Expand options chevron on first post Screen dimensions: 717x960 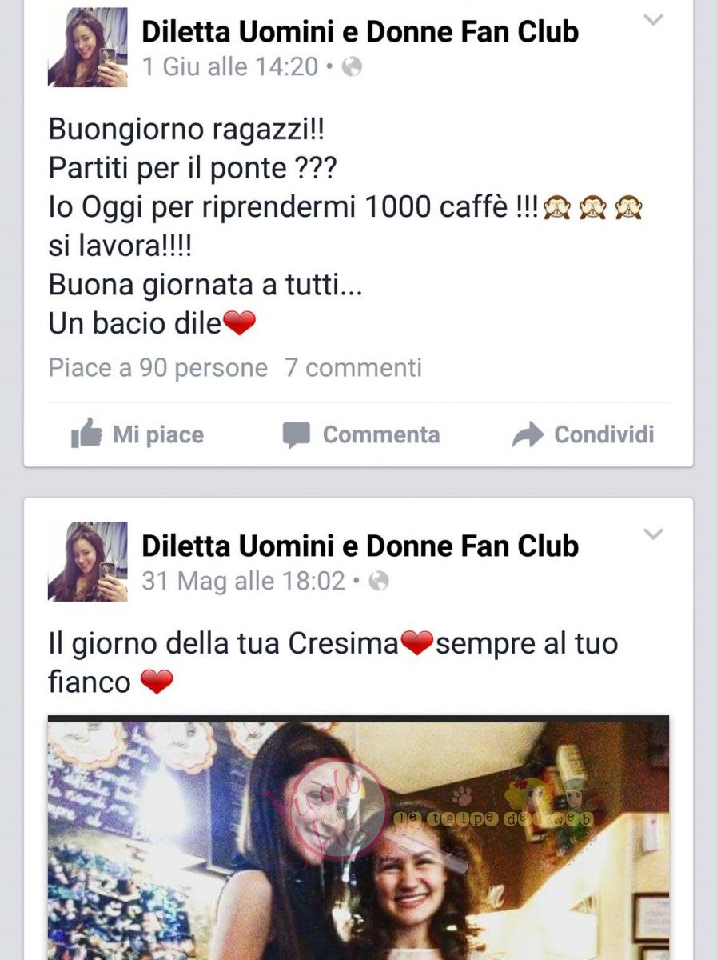[654, 20]
